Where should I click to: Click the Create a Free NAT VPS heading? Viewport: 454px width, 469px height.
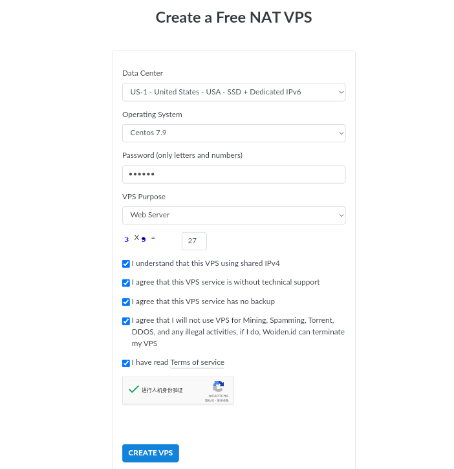(233, 17)
